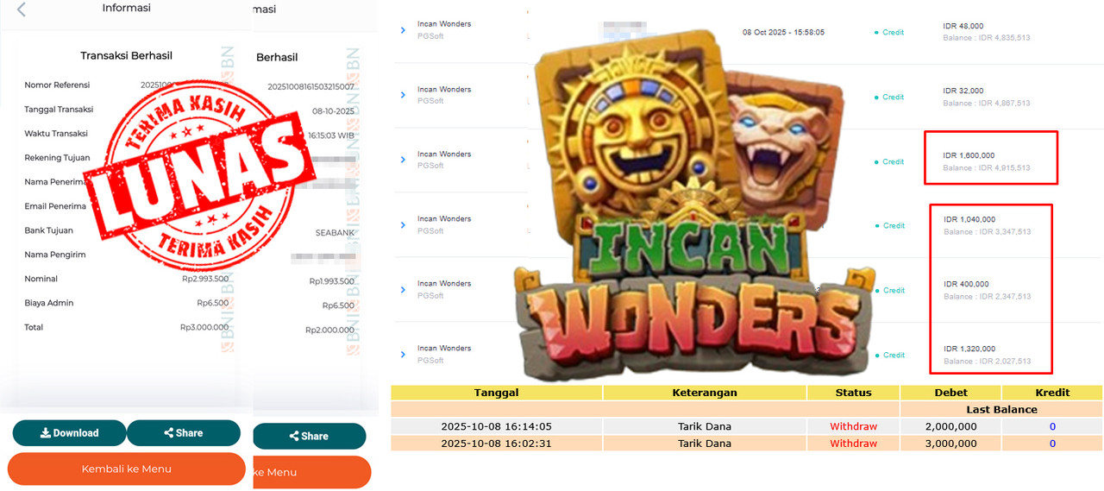Expand the Incan Wonders row with IDR 1,600,000
Viewport: 1104px width, 491px height.
(x=403, y=161)
